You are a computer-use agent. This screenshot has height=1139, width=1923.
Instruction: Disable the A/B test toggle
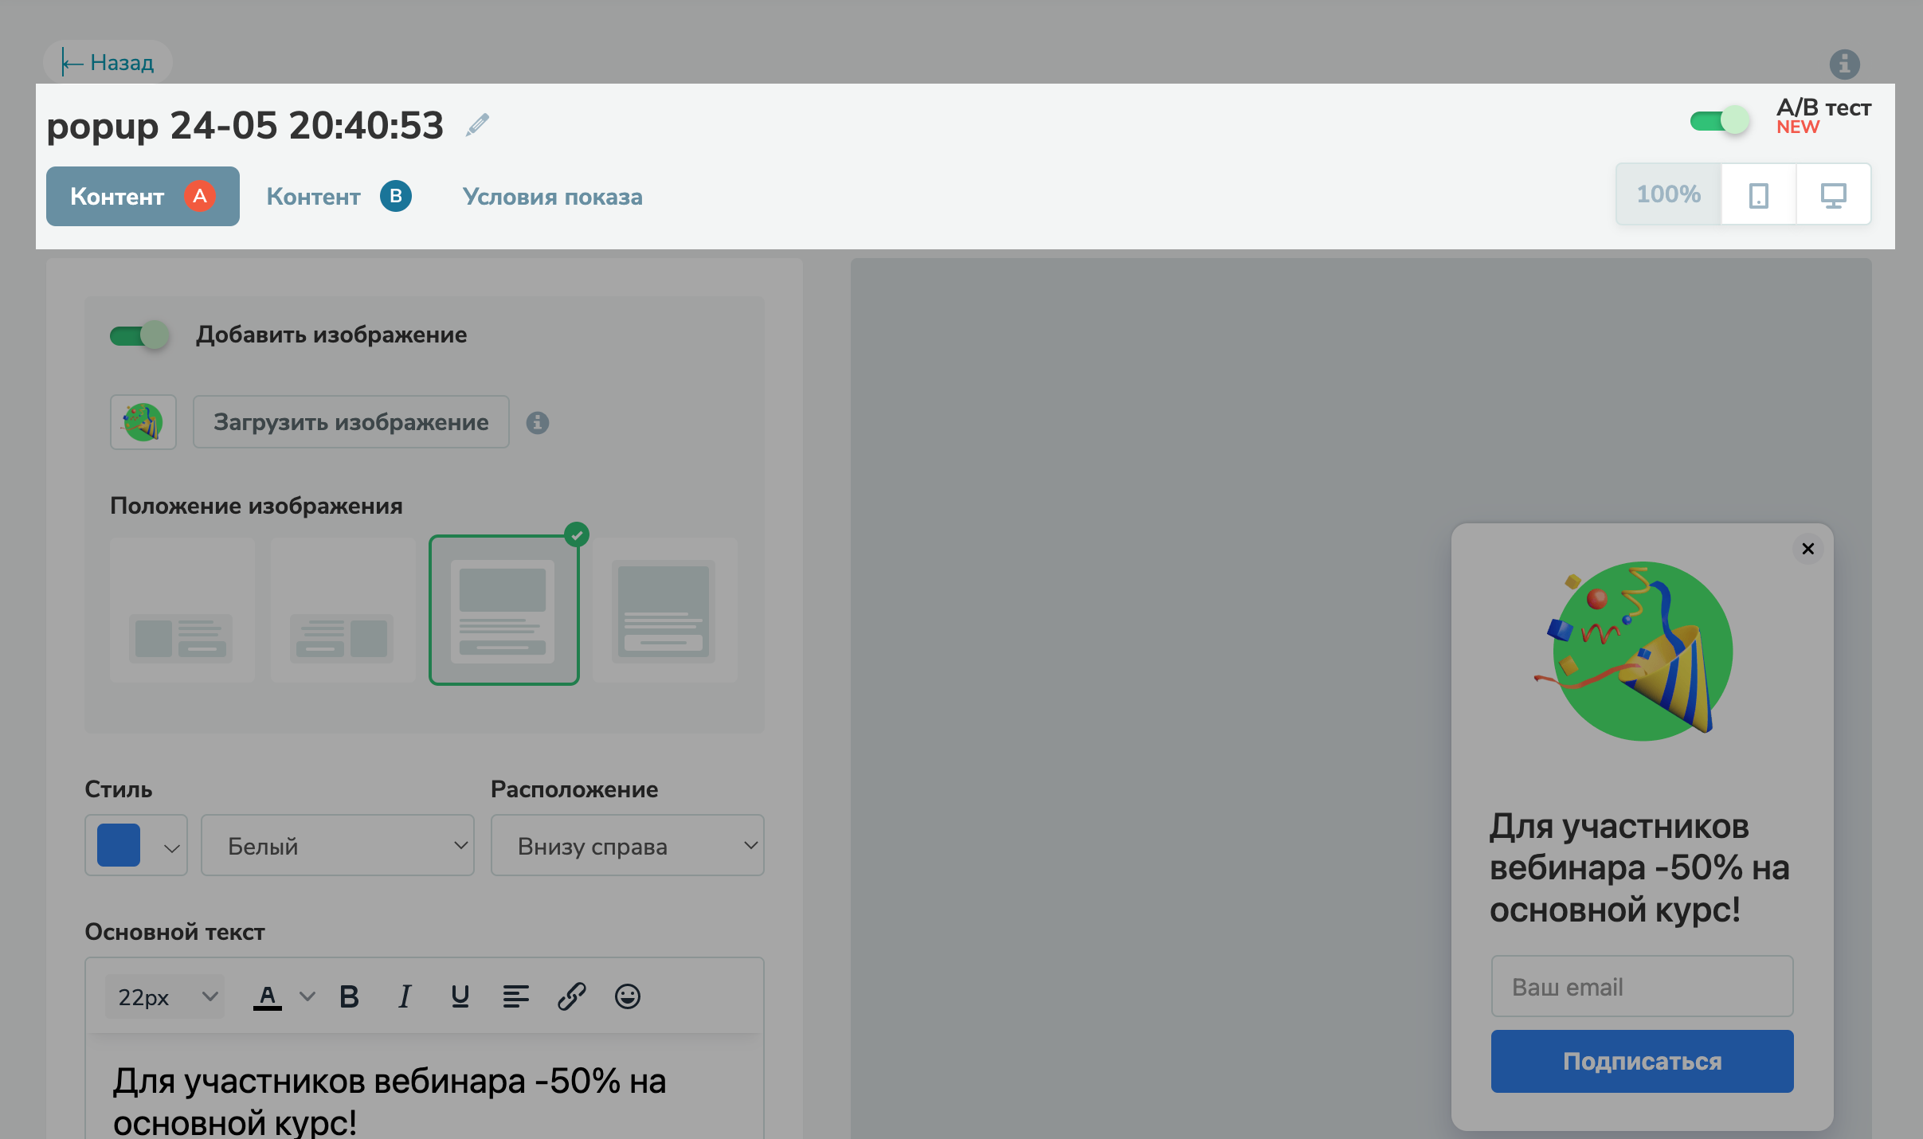coord(1719,121)
